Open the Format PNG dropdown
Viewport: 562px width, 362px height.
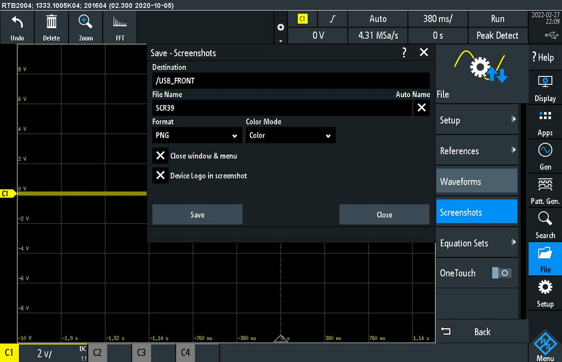click(197, 135)
